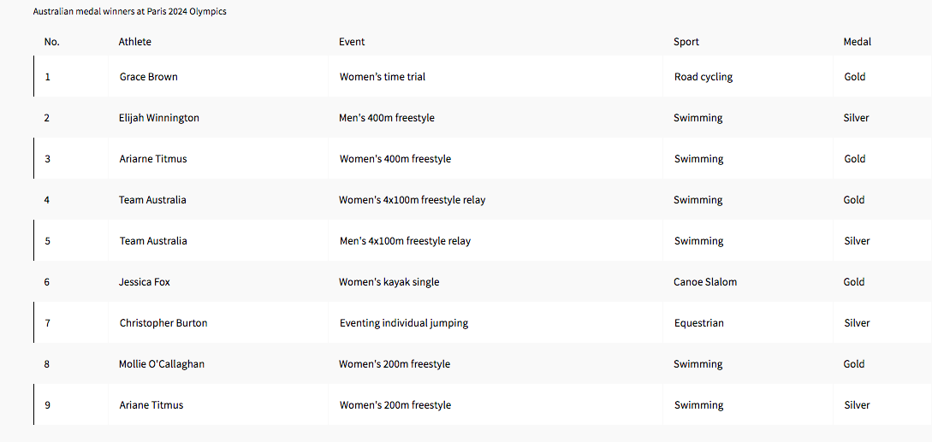932x442 pixels.
Task: Click the No. column header
Action: tap(52, 42)
